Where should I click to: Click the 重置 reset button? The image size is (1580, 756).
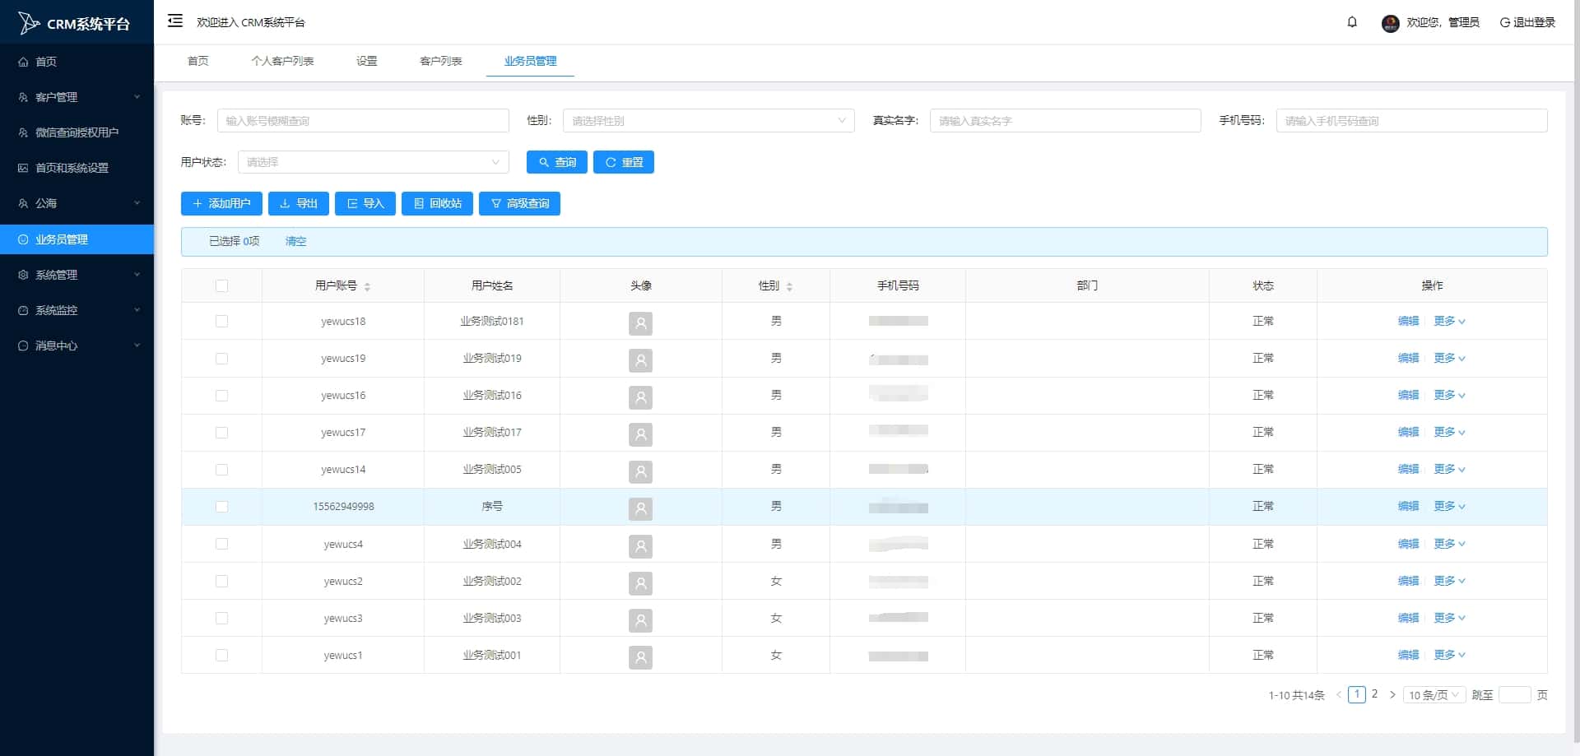(624, 162)
